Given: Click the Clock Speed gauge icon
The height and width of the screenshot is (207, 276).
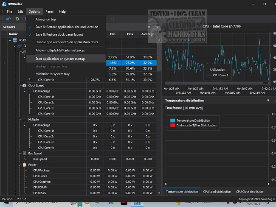Looking at the screenshot, I should tap(24, 85).
